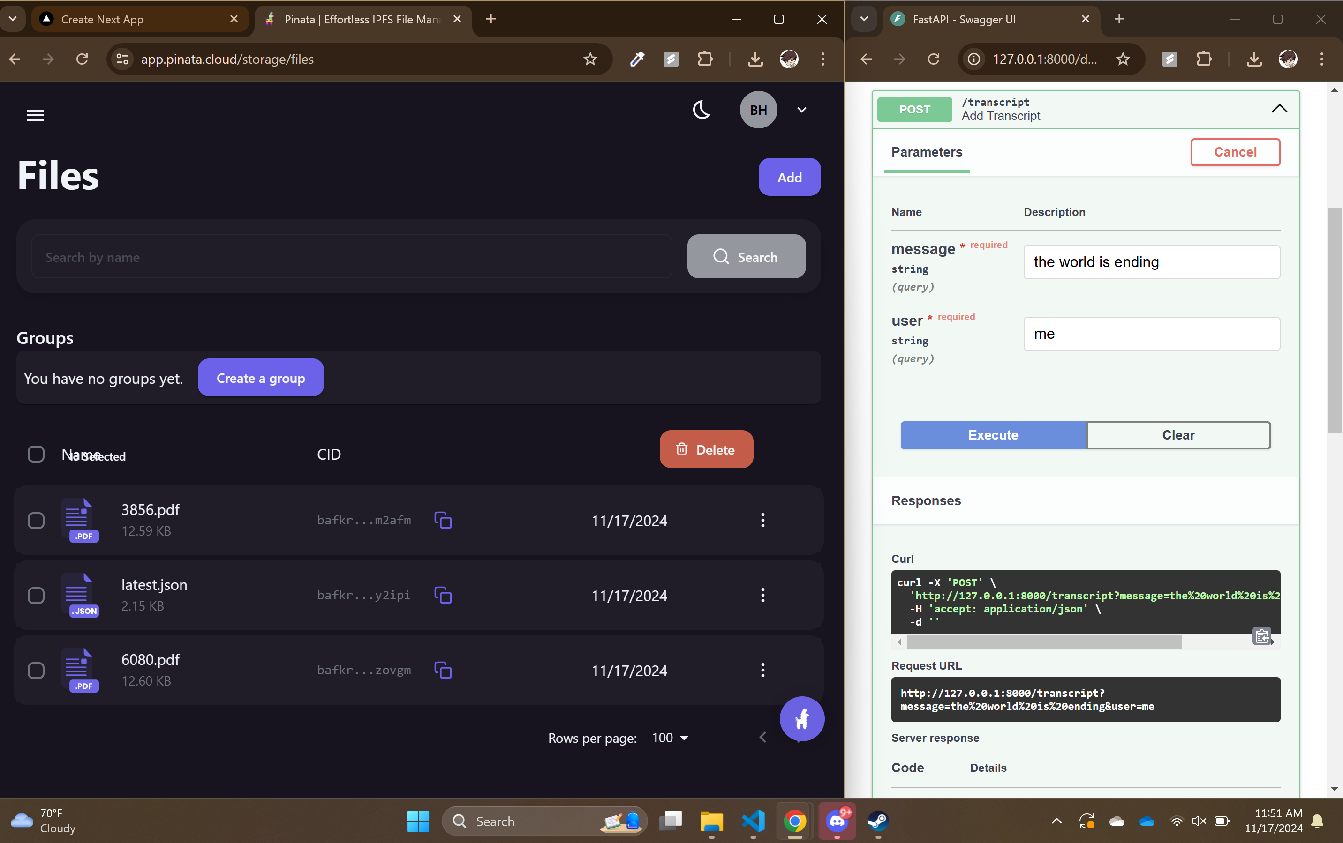
Task: Copy the CID of 3856.pdf
Action: (x=443, y=521)
